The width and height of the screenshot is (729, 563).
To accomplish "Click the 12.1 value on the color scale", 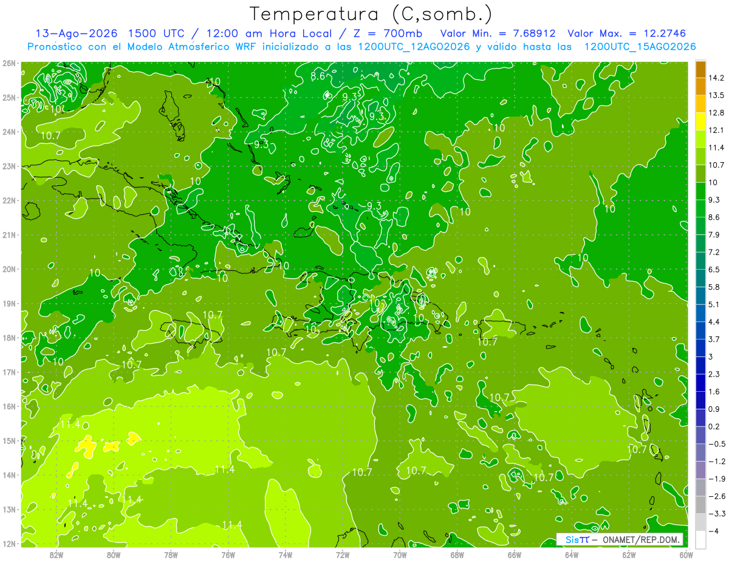I will [x=716, y=130].
